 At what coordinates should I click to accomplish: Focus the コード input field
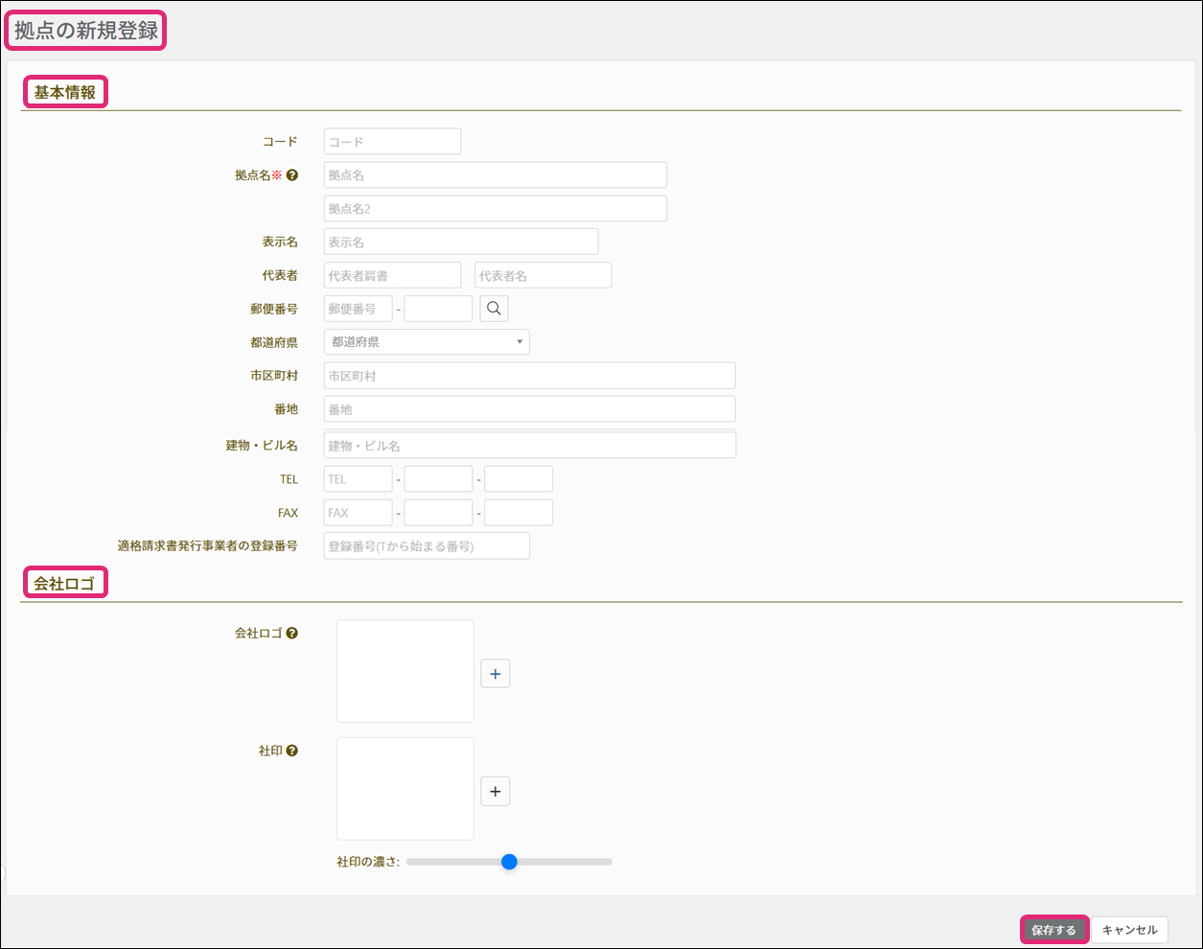pyautogui.click(x=392, y=142)
